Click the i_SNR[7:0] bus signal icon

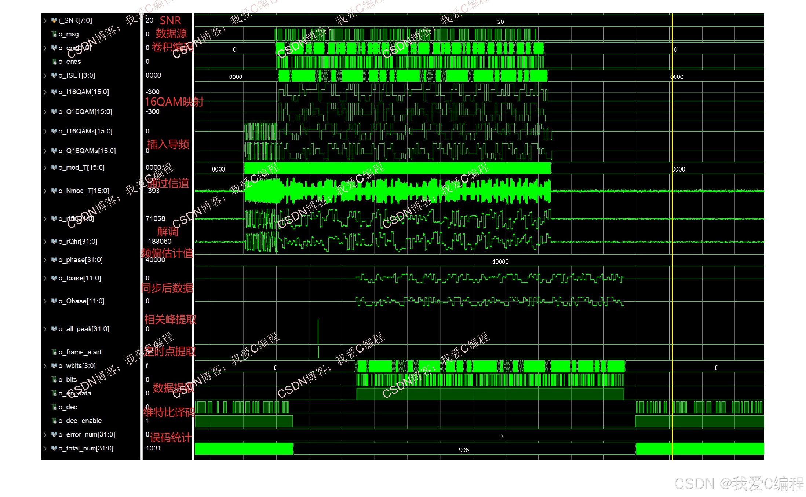pyautogui.click(x=54, y=20)
